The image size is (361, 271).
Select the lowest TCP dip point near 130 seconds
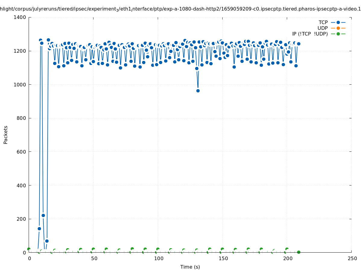pos(198,91)
